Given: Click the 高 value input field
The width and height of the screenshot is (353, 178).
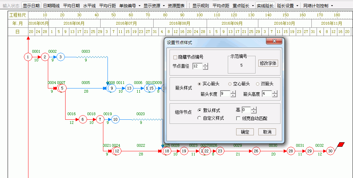Looking at the screenshot, I should pos(246,110).
